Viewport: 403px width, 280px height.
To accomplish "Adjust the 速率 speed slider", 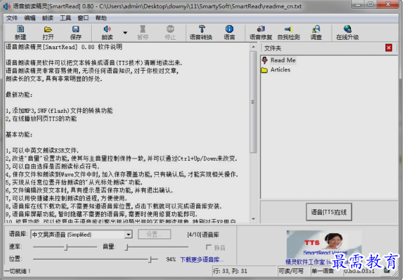I will click(65, 247).
